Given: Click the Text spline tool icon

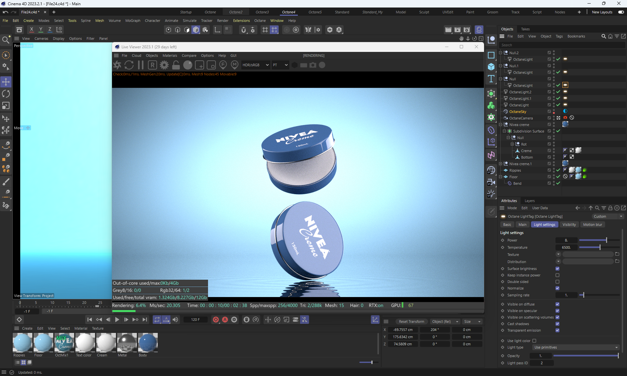Looking at the screenshot, I should tap(491, 79).
